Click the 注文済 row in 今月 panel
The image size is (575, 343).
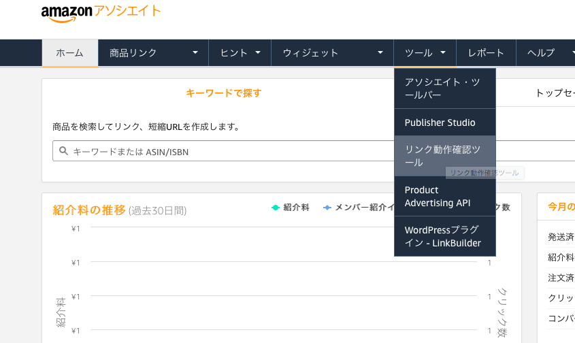click(x=561, y=278)
